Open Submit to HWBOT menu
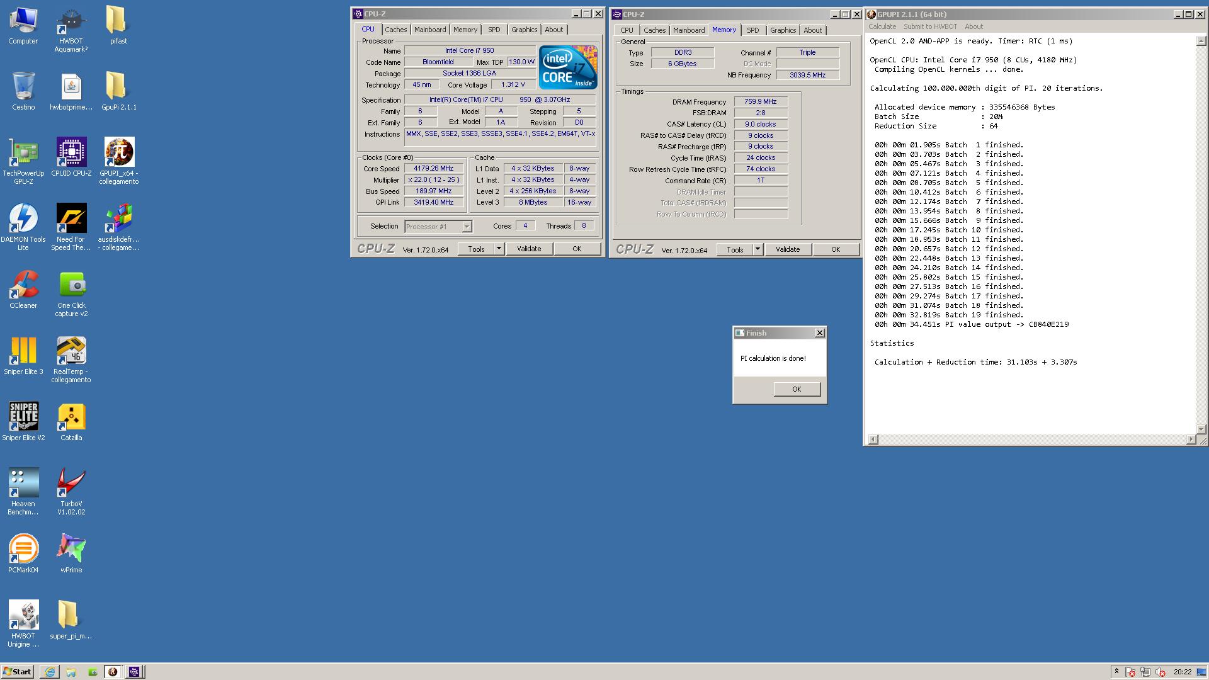The image size is (1209, 680). click(x=930, y=26)
